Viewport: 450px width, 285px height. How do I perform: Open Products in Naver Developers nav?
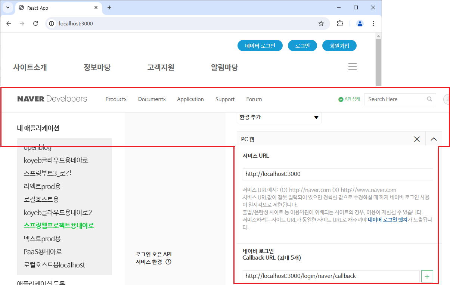tap(116, 99)
